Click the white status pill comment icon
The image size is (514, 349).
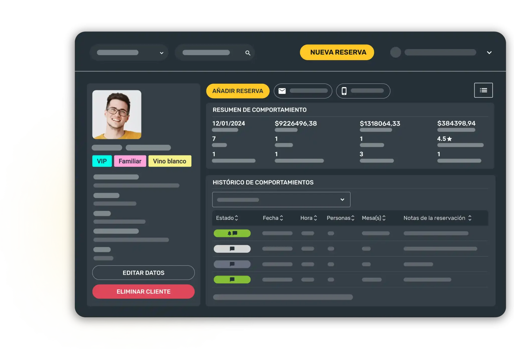[232, 249]
